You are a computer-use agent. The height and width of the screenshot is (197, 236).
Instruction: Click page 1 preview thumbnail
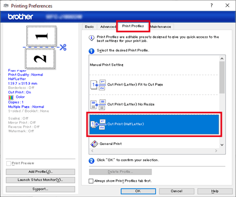pos(41,36)
